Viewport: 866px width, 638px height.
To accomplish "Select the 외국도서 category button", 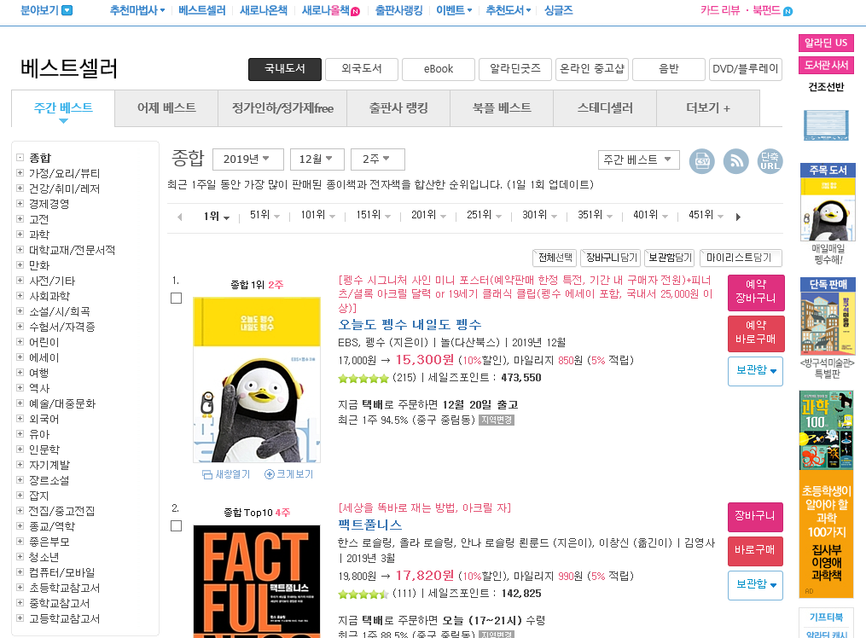I will 362,69.
